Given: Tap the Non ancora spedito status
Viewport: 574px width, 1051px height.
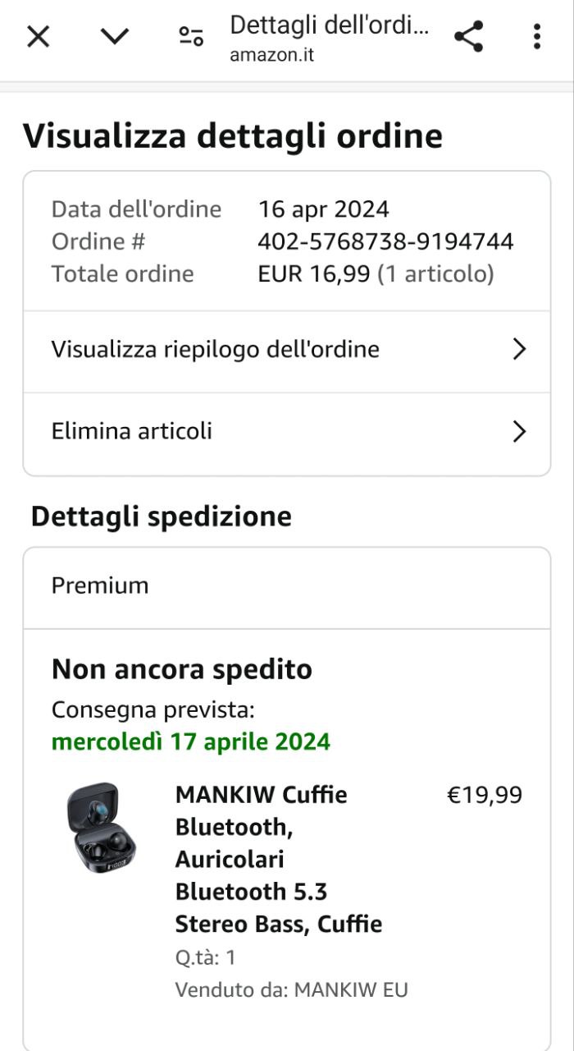Looking at the screenshot, I should pyautogui.click(x=181, y=670).
